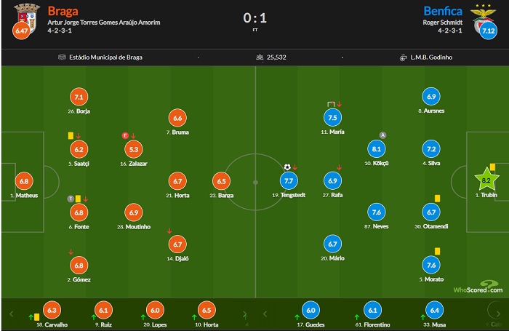Image resolution: width=509 pixels, height=331 pixels.
Task: Open the Benfica team name link
Action: coord(444,11)
